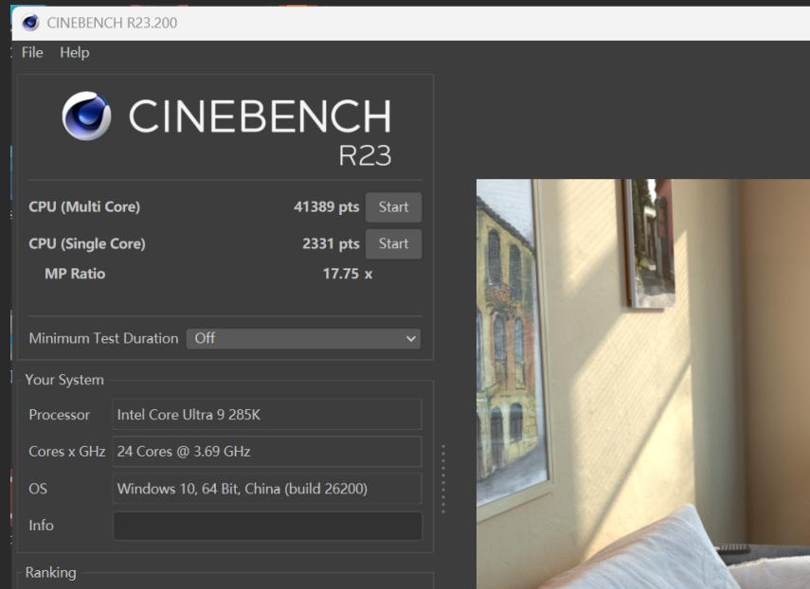Click the CPU (Single Core) label

[x=87, y=243]
